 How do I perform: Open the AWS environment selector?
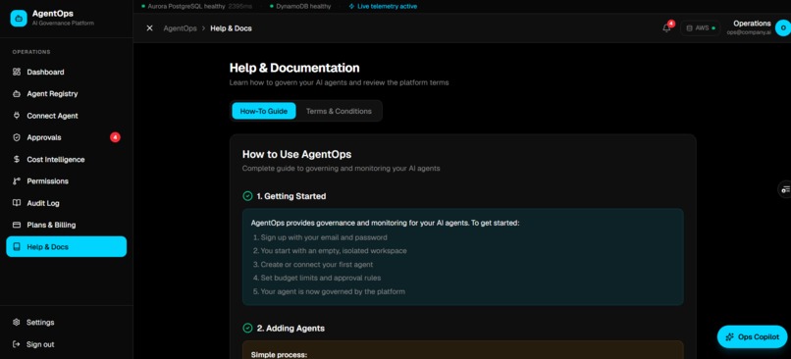(x=700, y=28)
